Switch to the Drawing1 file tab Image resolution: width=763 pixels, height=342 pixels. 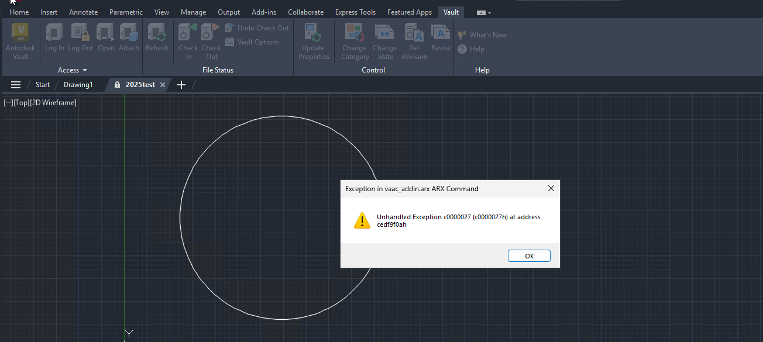(78, 84)
